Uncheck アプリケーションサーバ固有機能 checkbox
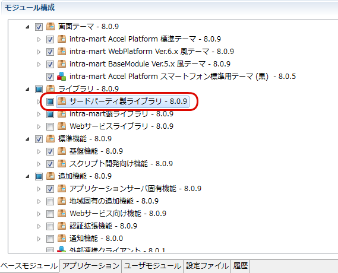Viewport: 338px width, 273px height. point(50,189)
